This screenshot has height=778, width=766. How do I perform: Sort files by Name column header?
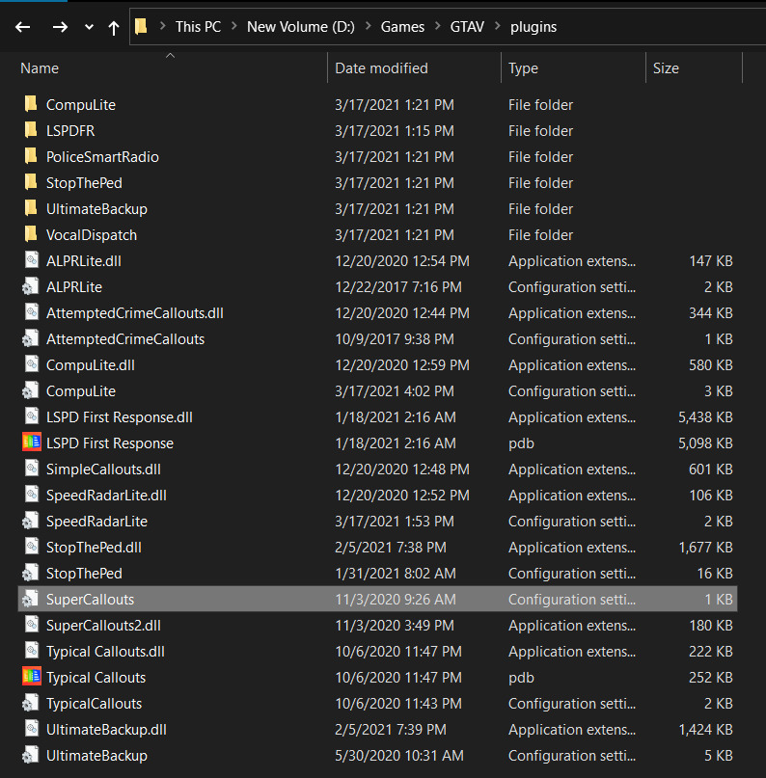tap(40, 68)
